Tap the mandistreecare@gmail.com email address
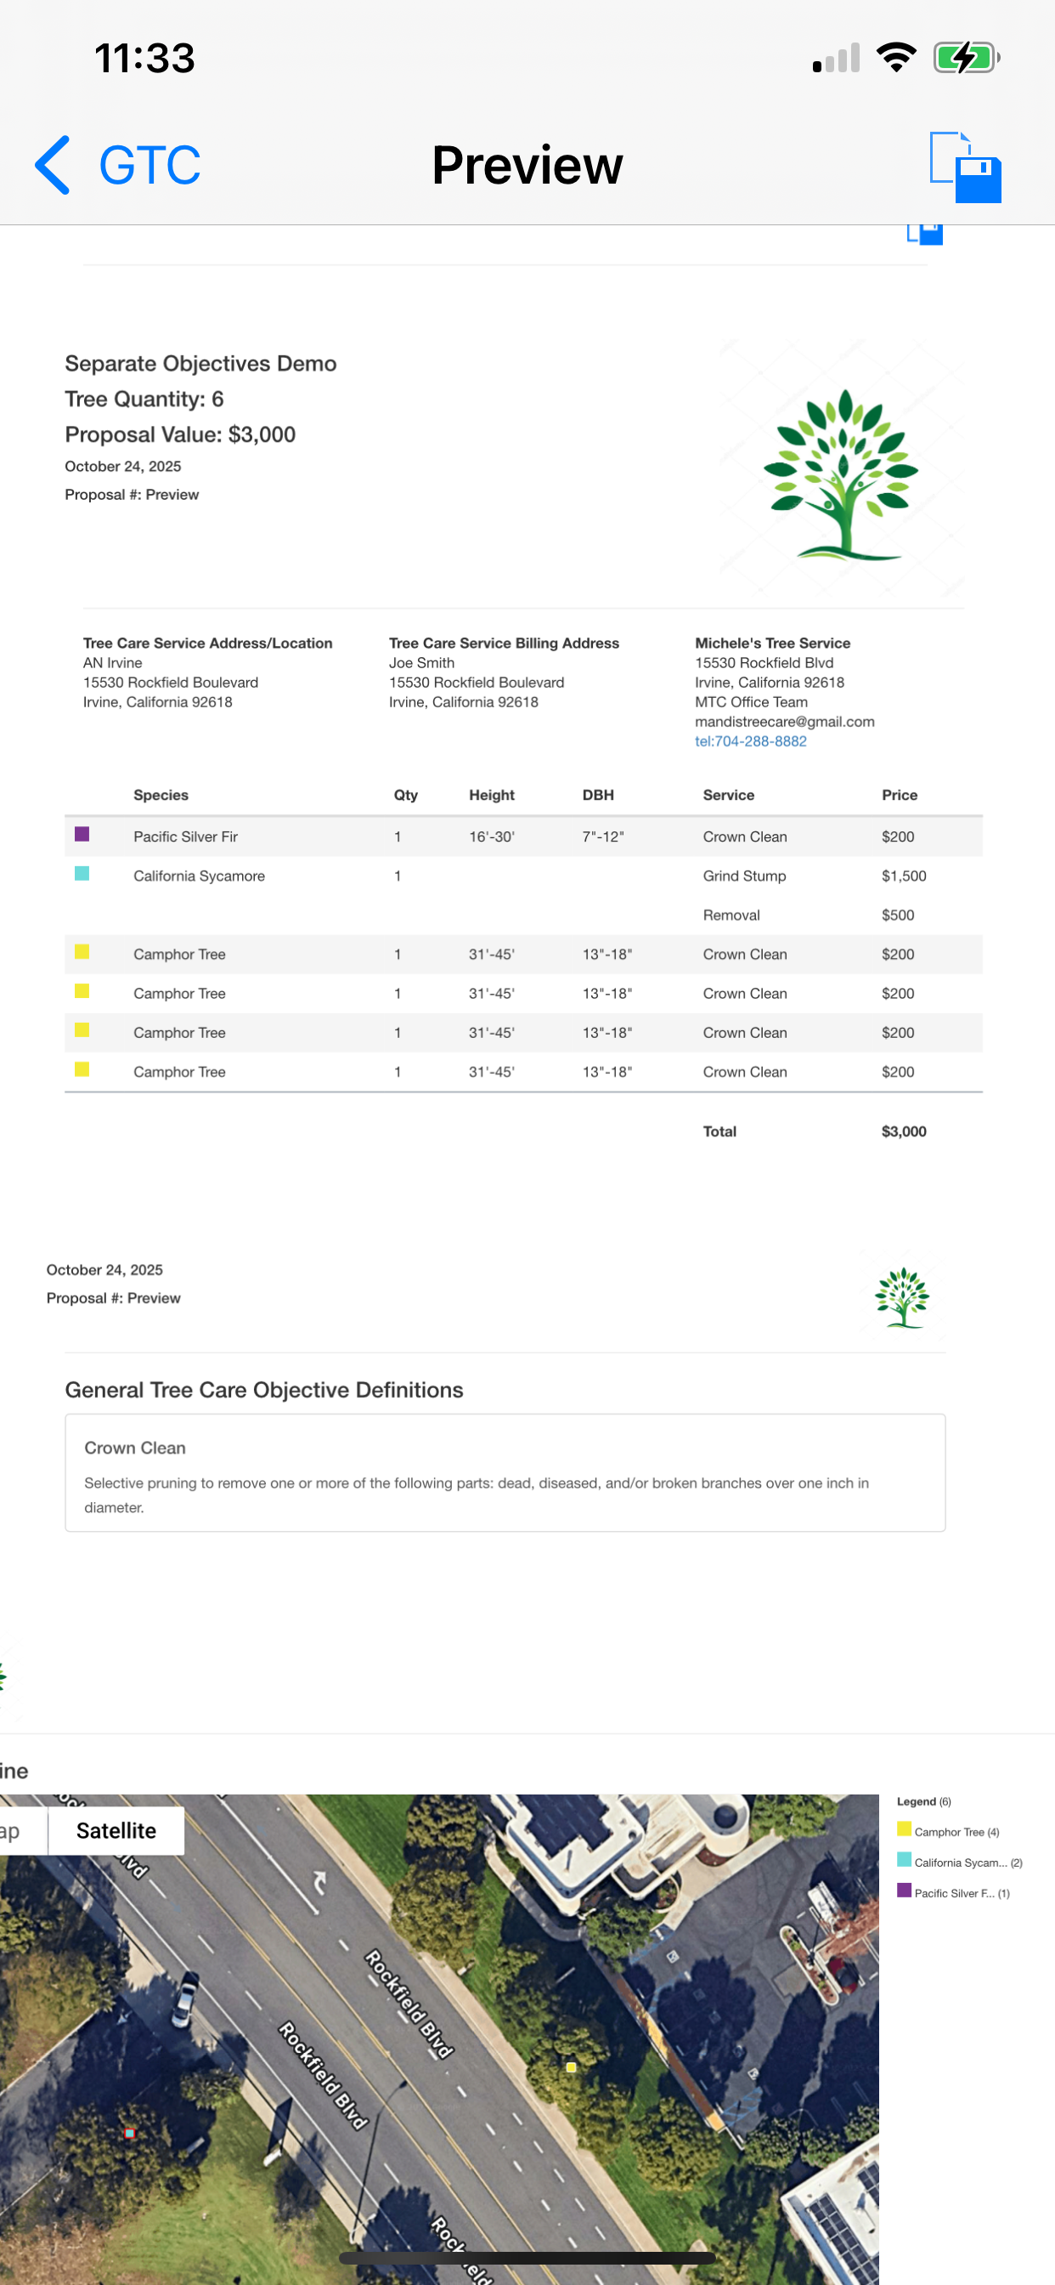The image size is (1055, 2285). [x=784, y=721]
